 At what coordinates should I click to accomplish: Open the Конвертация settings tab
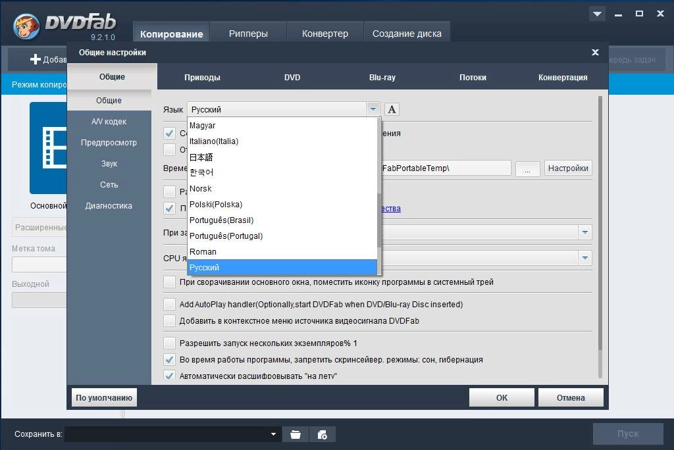click(563, 78)
